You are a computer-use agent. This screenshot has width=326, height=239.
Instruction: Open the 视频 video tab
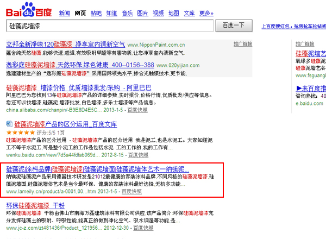pos(158,13)
